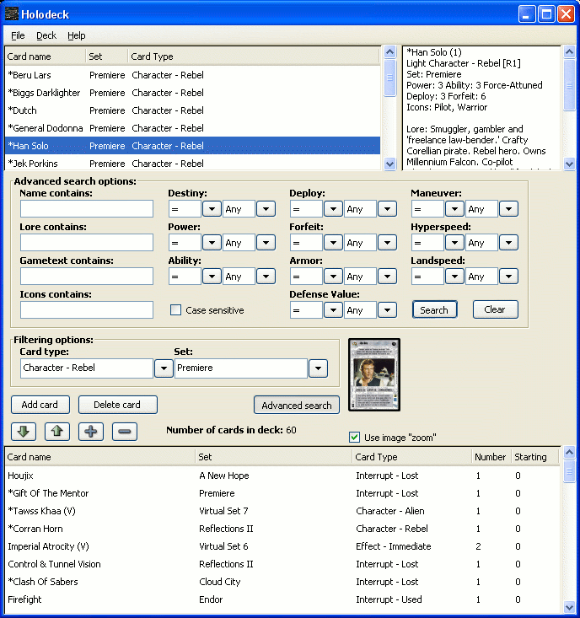This screenshot has width=580, height=618.
Task: Click scroll-down arrow of card search list
Action: (x=389, y=164)
